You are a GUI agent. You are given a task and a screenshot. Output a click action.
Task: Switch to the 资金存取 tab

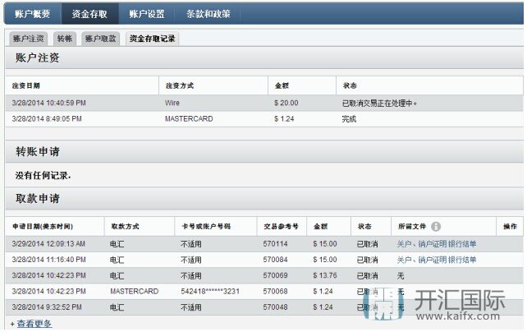89,13
